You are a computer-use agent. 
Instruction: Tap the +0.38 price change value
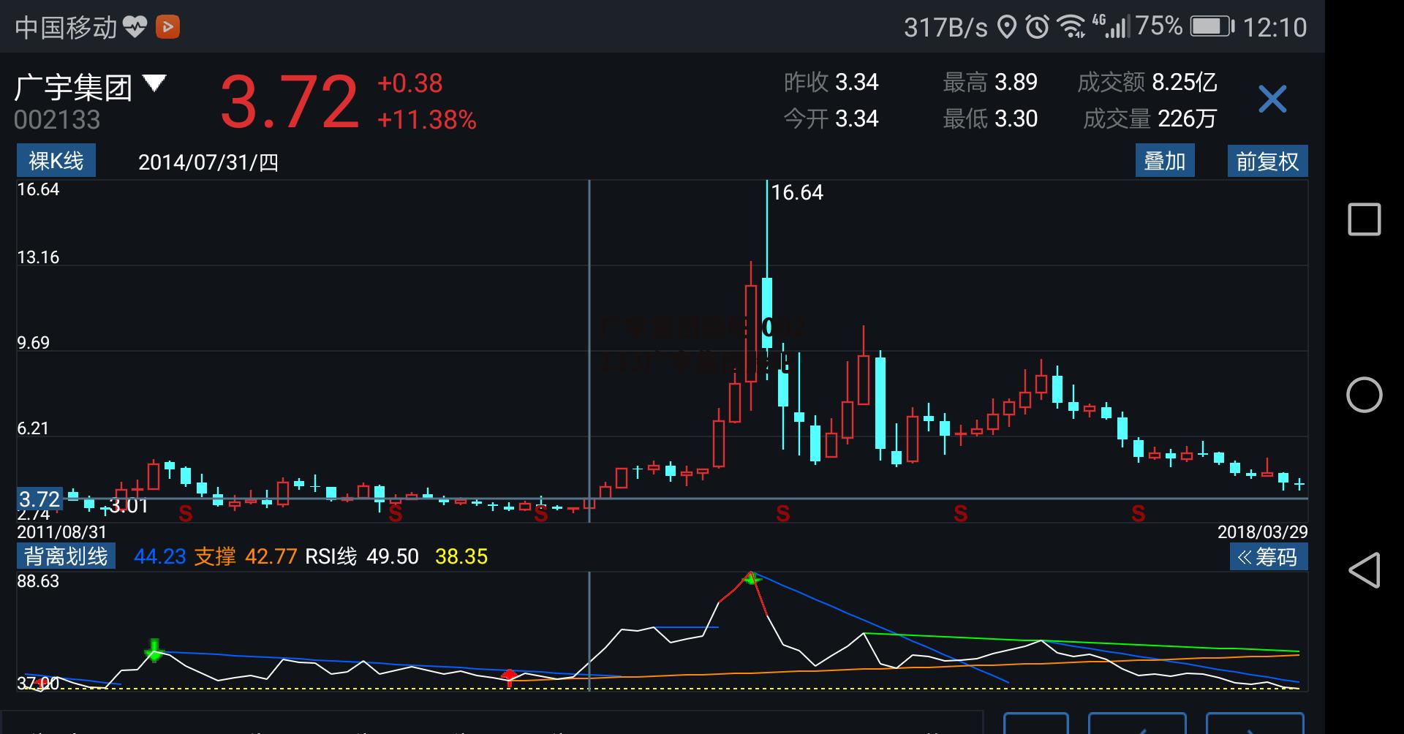point(409,83)
